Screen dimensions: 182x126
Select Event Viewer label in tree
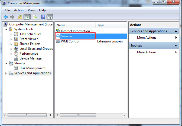point(28,39)
